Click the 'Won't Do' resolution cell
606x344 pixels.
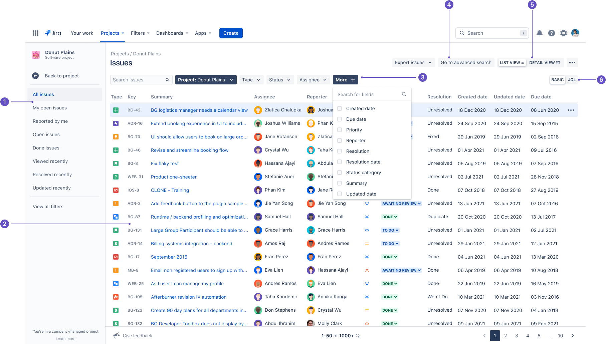coord(437,297)
